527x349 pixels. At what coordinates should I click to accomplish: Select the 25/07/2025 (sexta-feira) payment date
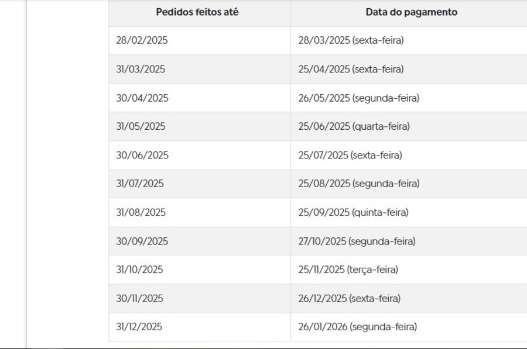pos(350,155)
